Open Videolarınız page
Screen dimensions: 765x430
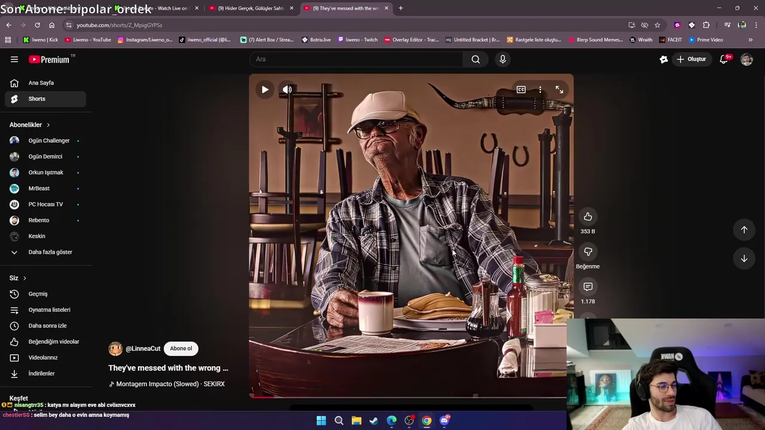[x=45, y=358]
